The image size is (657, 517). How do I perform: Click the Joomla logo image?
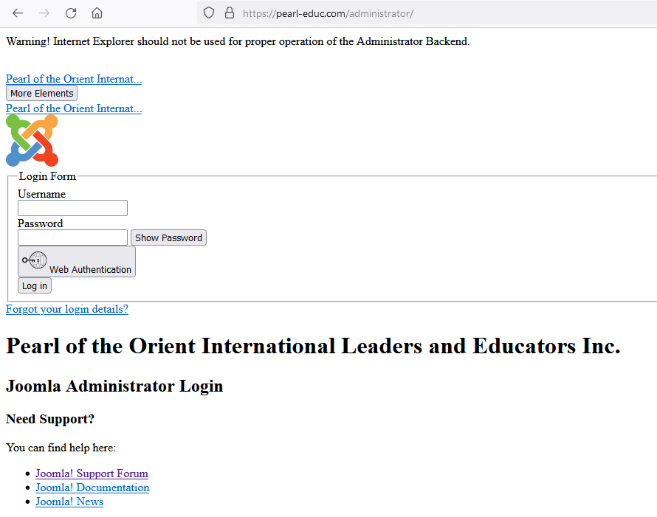pos(32,140)
